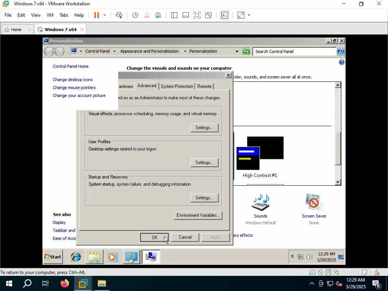Open the snapshot manager icon
Screen dimensions: 388x291
(x=158, y=15)
